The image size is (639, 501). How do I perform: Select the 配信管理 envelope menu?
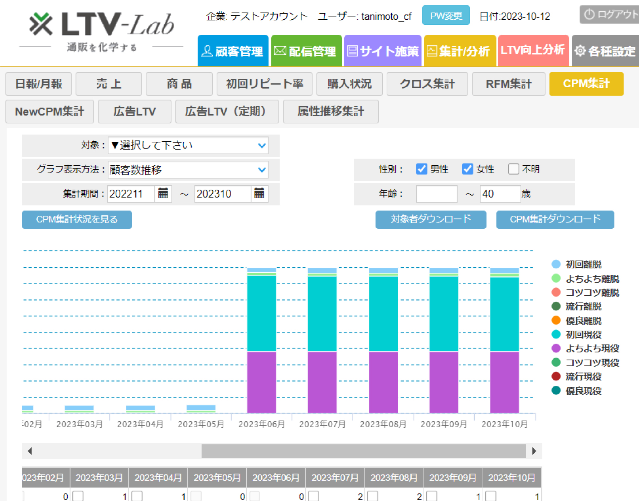point(307,51)
